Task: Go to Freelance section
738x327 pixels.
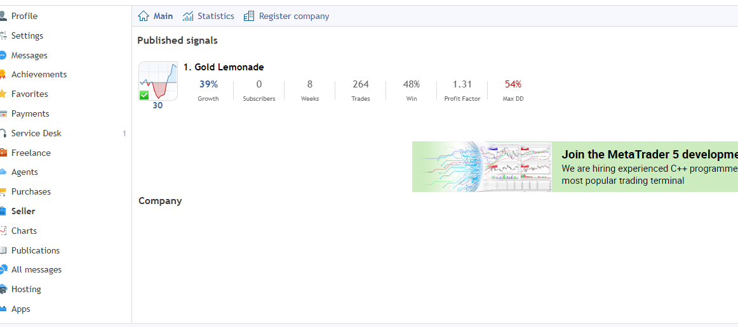Action: pos(31,153)
